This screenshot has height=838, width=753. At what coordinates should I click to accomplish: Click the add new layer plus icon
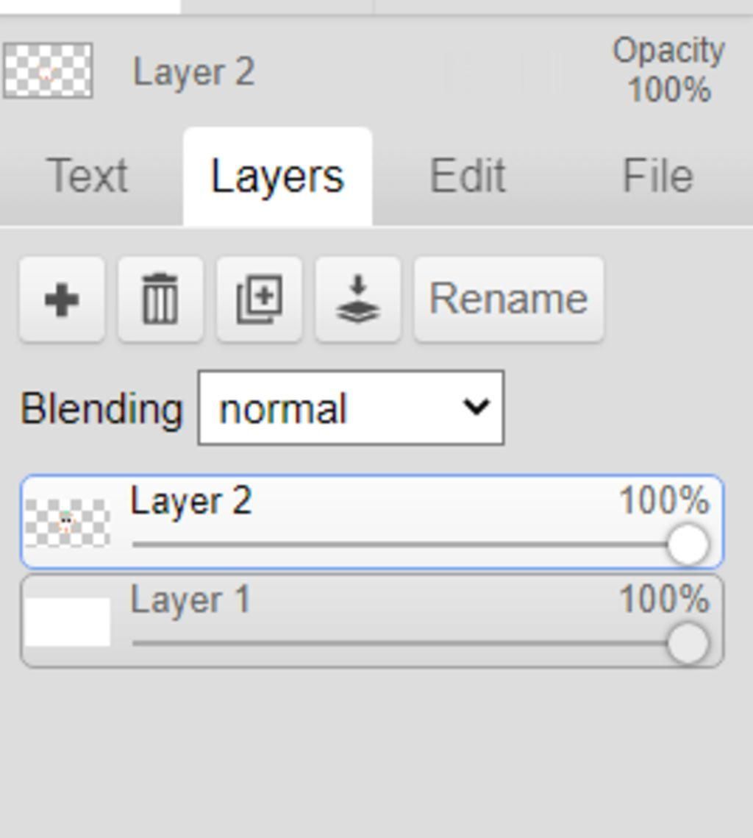(62, 299)
